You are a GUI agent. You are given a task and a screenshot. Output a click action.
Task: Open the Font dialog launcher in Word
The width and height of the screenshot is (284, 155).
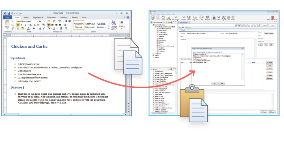44,32
